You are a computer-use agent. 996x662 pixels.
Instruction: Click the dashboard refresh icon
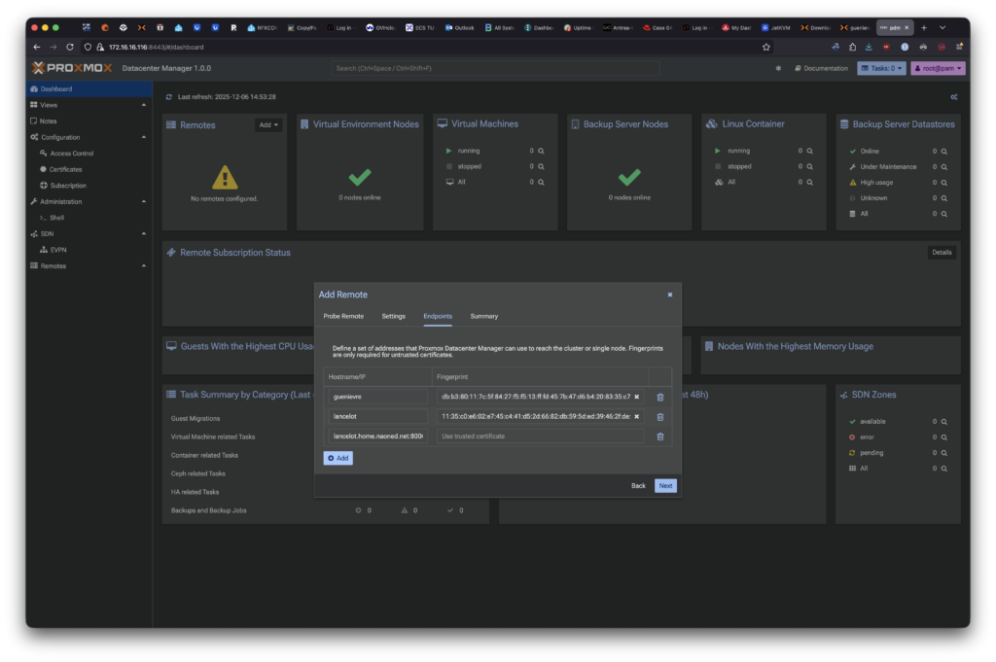click(x=168, y=97)
